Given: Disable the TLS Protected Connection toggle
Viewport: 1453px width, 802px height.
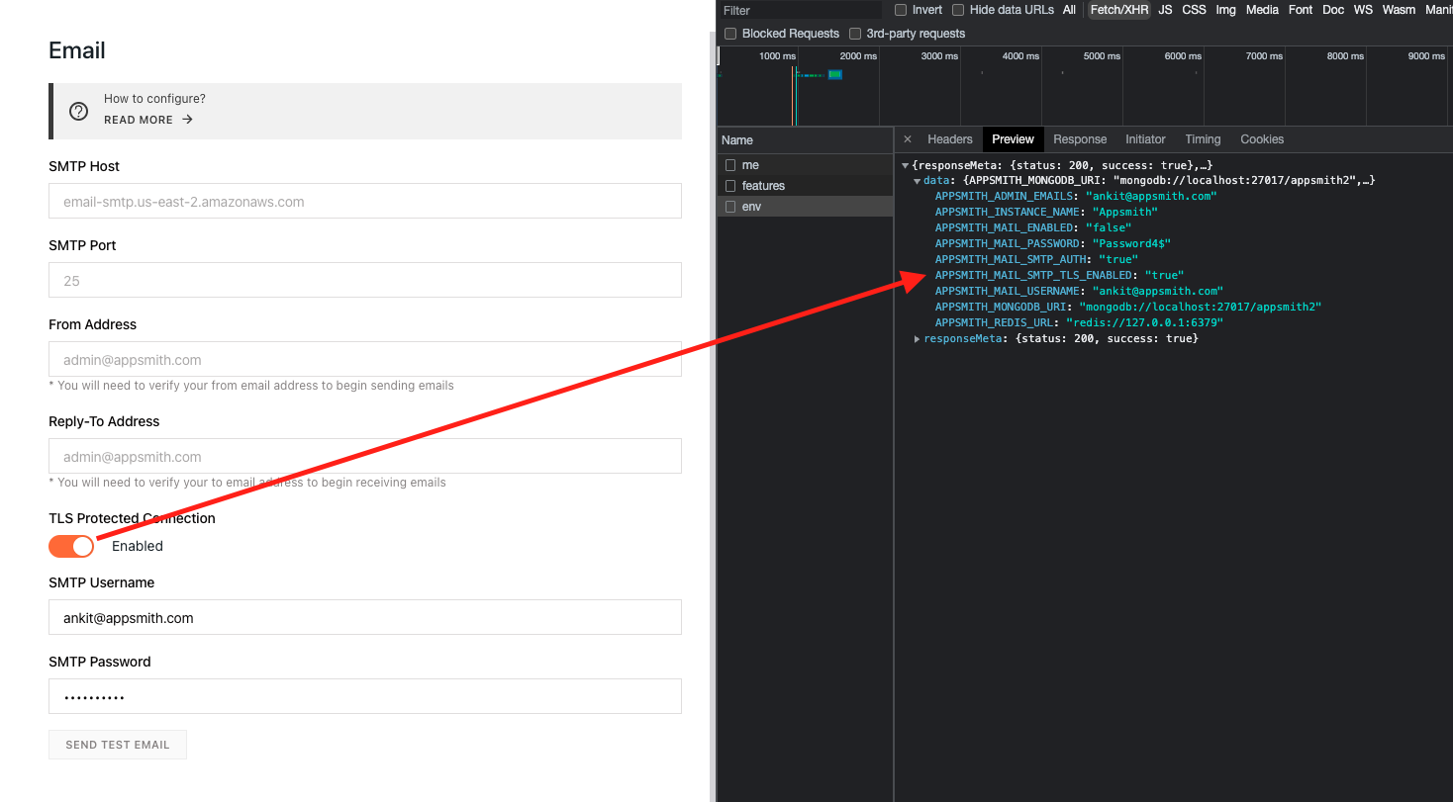Looking at the screenshot, I should 70,546.
